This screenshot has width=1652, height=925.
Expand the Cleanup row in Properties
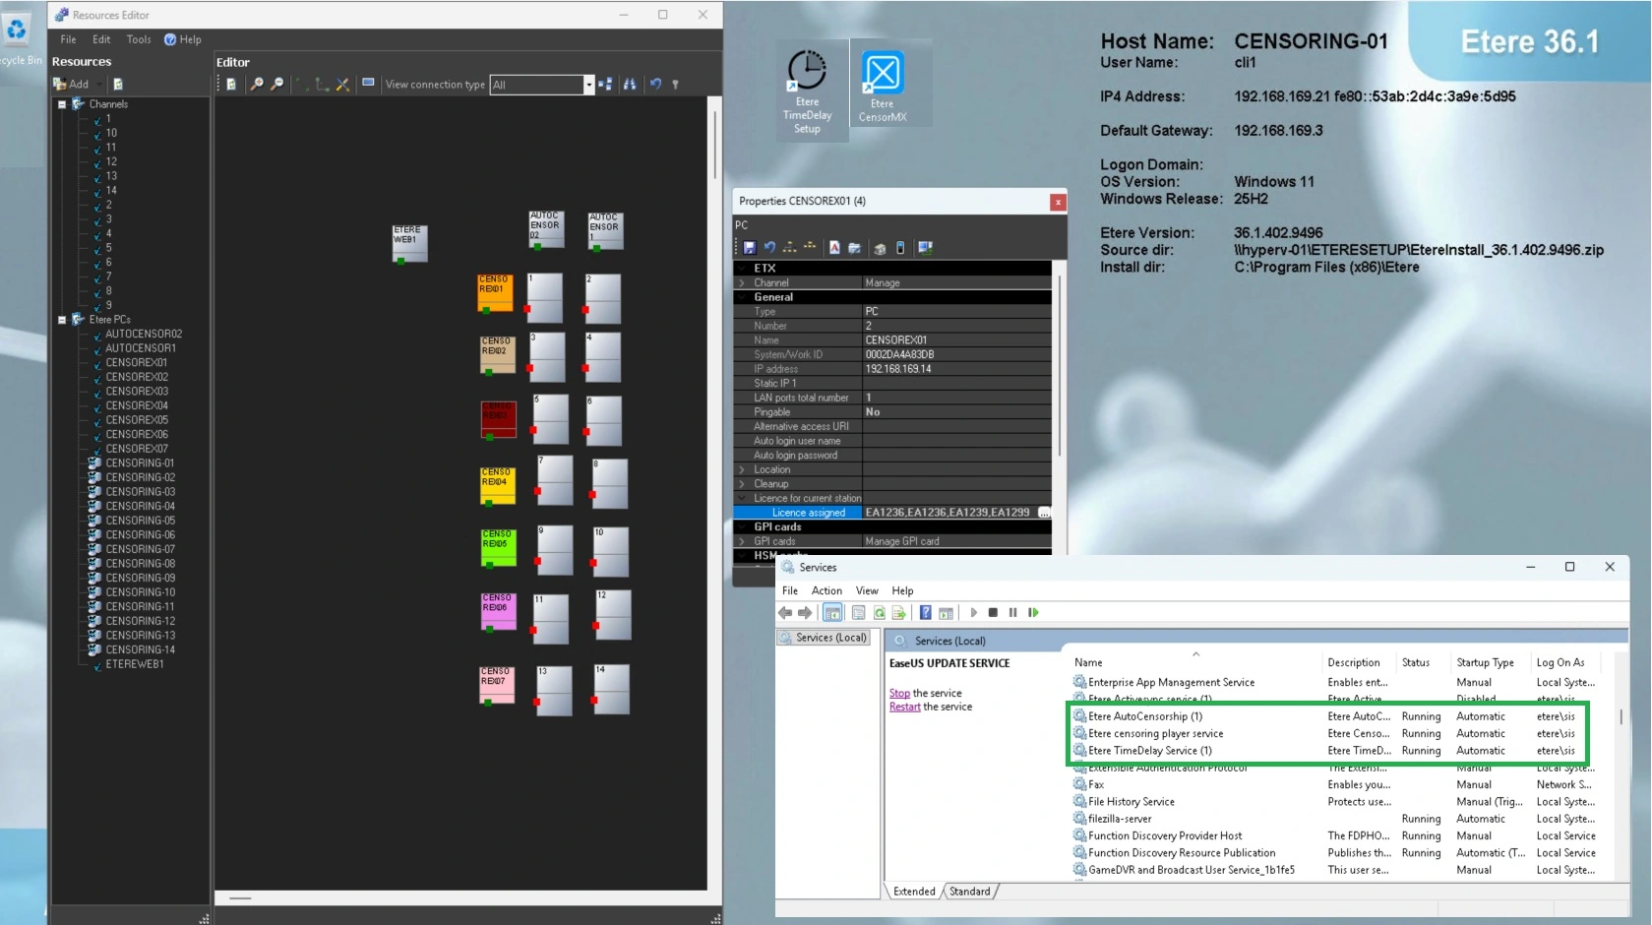click(742, 484)
